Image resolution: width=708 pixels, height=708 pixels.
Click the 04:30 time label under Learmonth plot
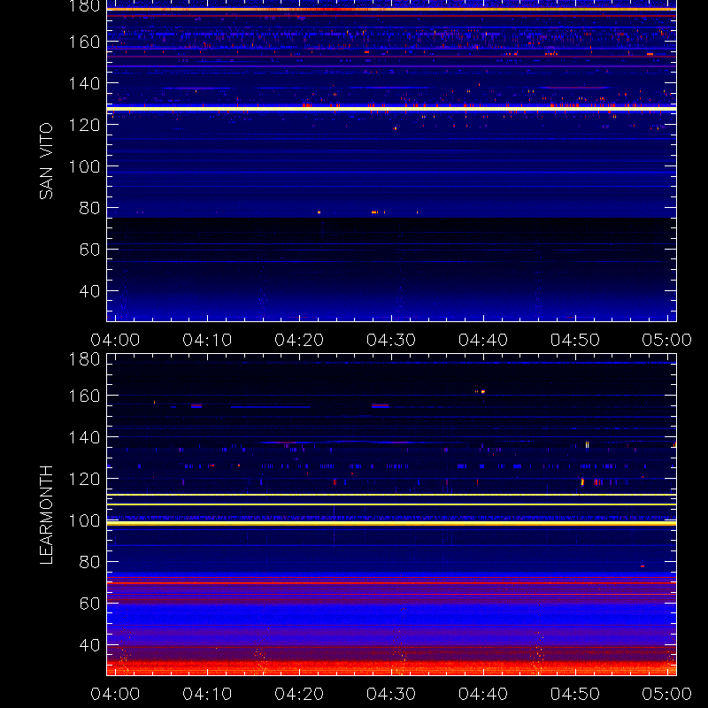click(x=391, y=694)
